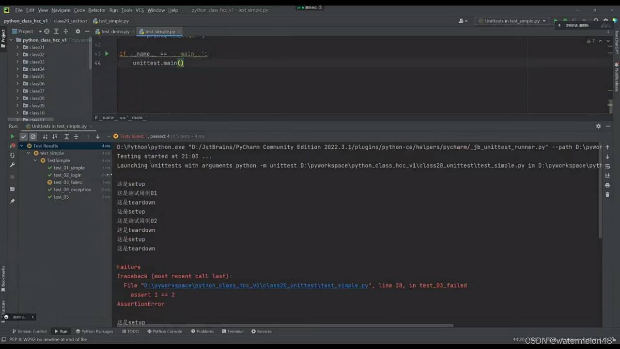Go to next failed test arrow
The height and width of the screenshot is (349, 620).
tap(97, 137)
